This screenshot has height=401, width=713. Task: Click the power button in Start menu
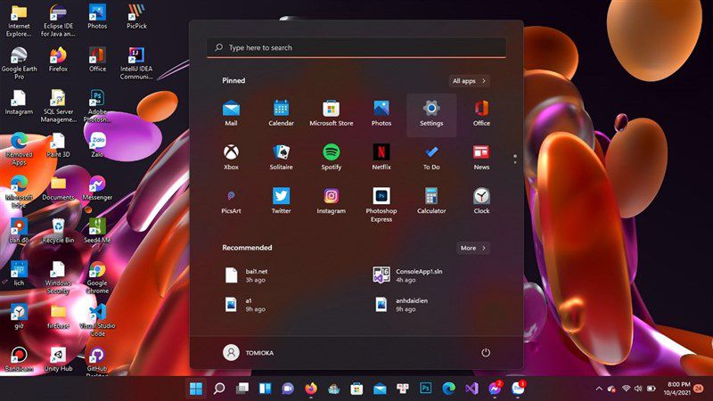coord(486,352)
